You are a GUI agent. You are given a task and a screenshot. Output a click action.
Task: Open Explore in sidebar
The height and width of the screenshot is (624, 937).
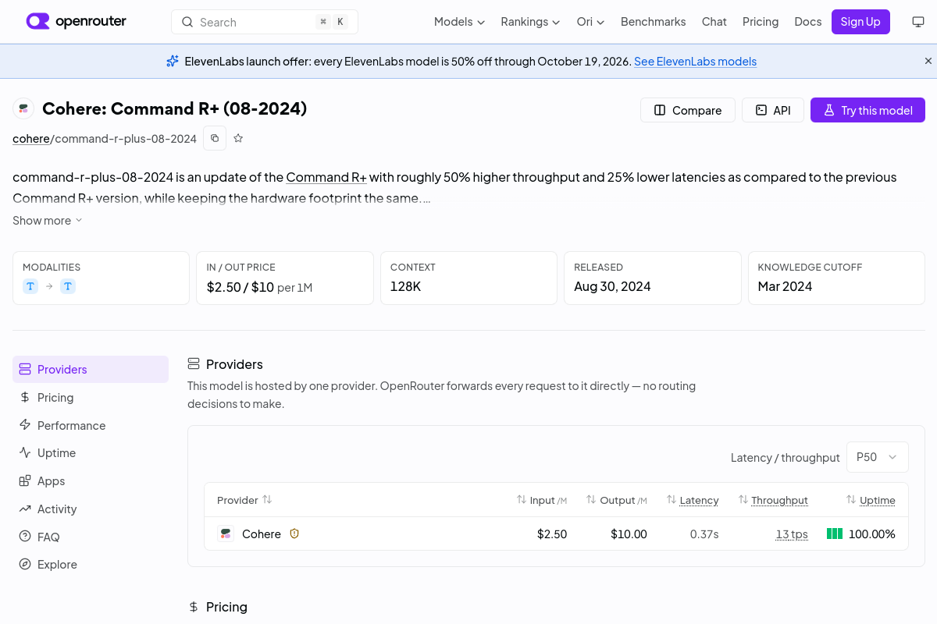tap(91, 565)
